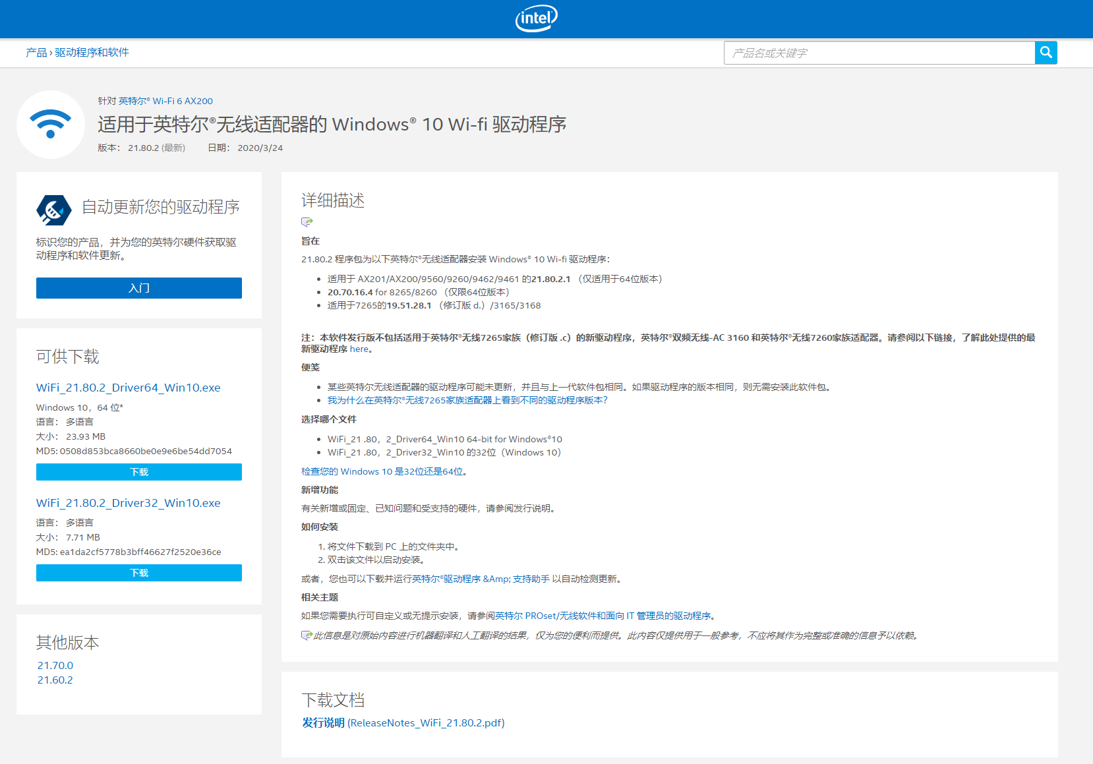
Task: Click the translation icon under 详细描述
Action: (307, 222)
